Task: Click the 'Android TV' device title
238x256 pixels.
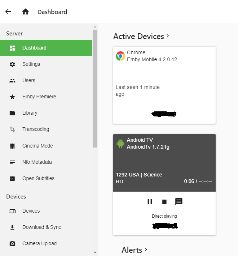Action: pyautogui.click(x=140, y=140)
